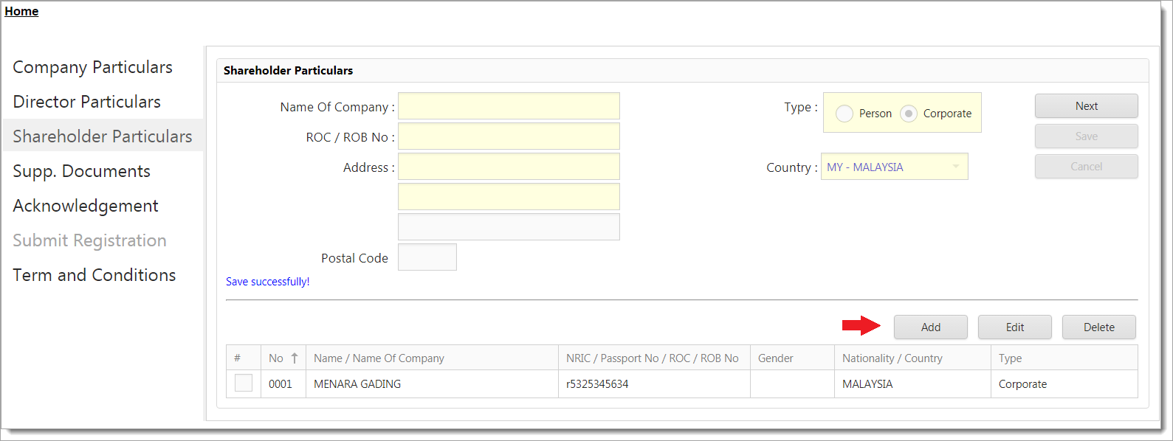Click the Add shareholder button

[x=930, y=327]
